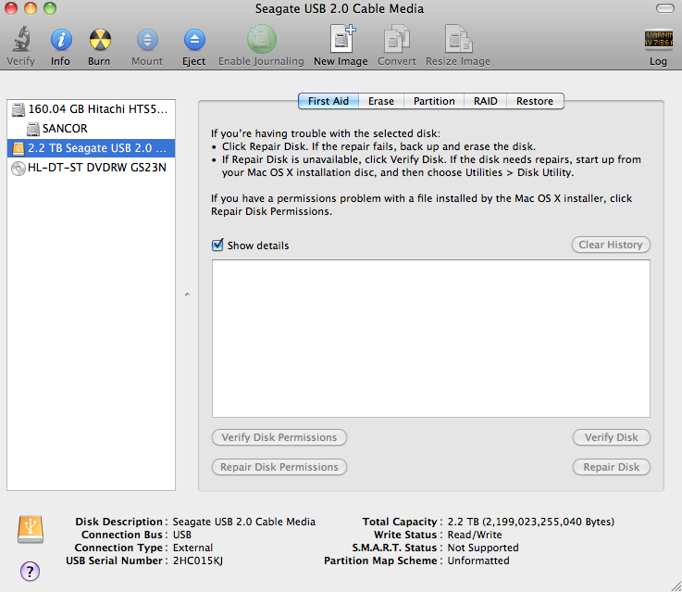
Task: Click the window resize grip corner
Action: (x=676, y=586)
